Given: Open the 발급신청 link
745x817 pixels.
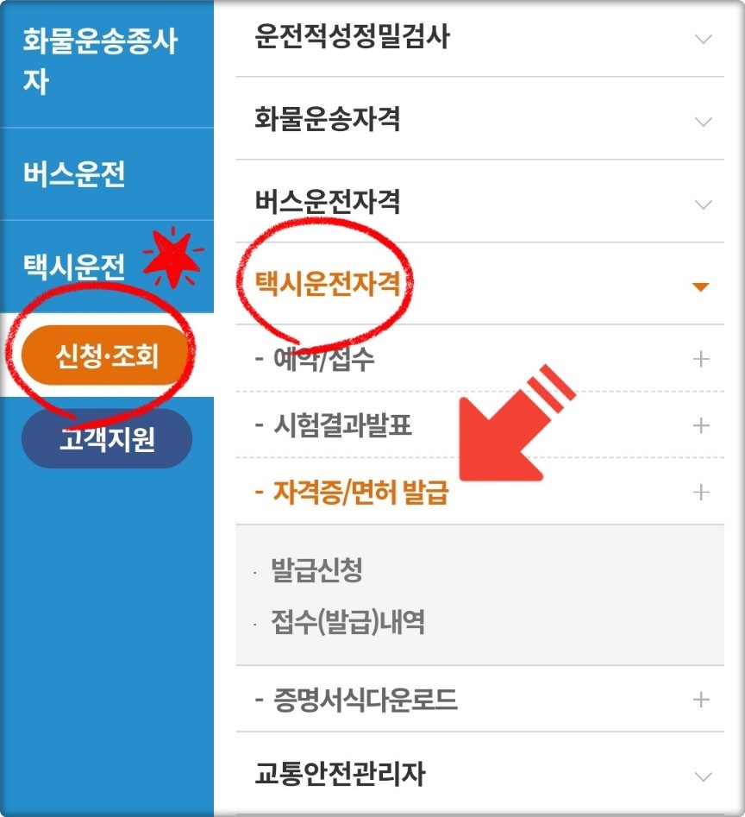Looking at the screenshot, I should (316, 569).
